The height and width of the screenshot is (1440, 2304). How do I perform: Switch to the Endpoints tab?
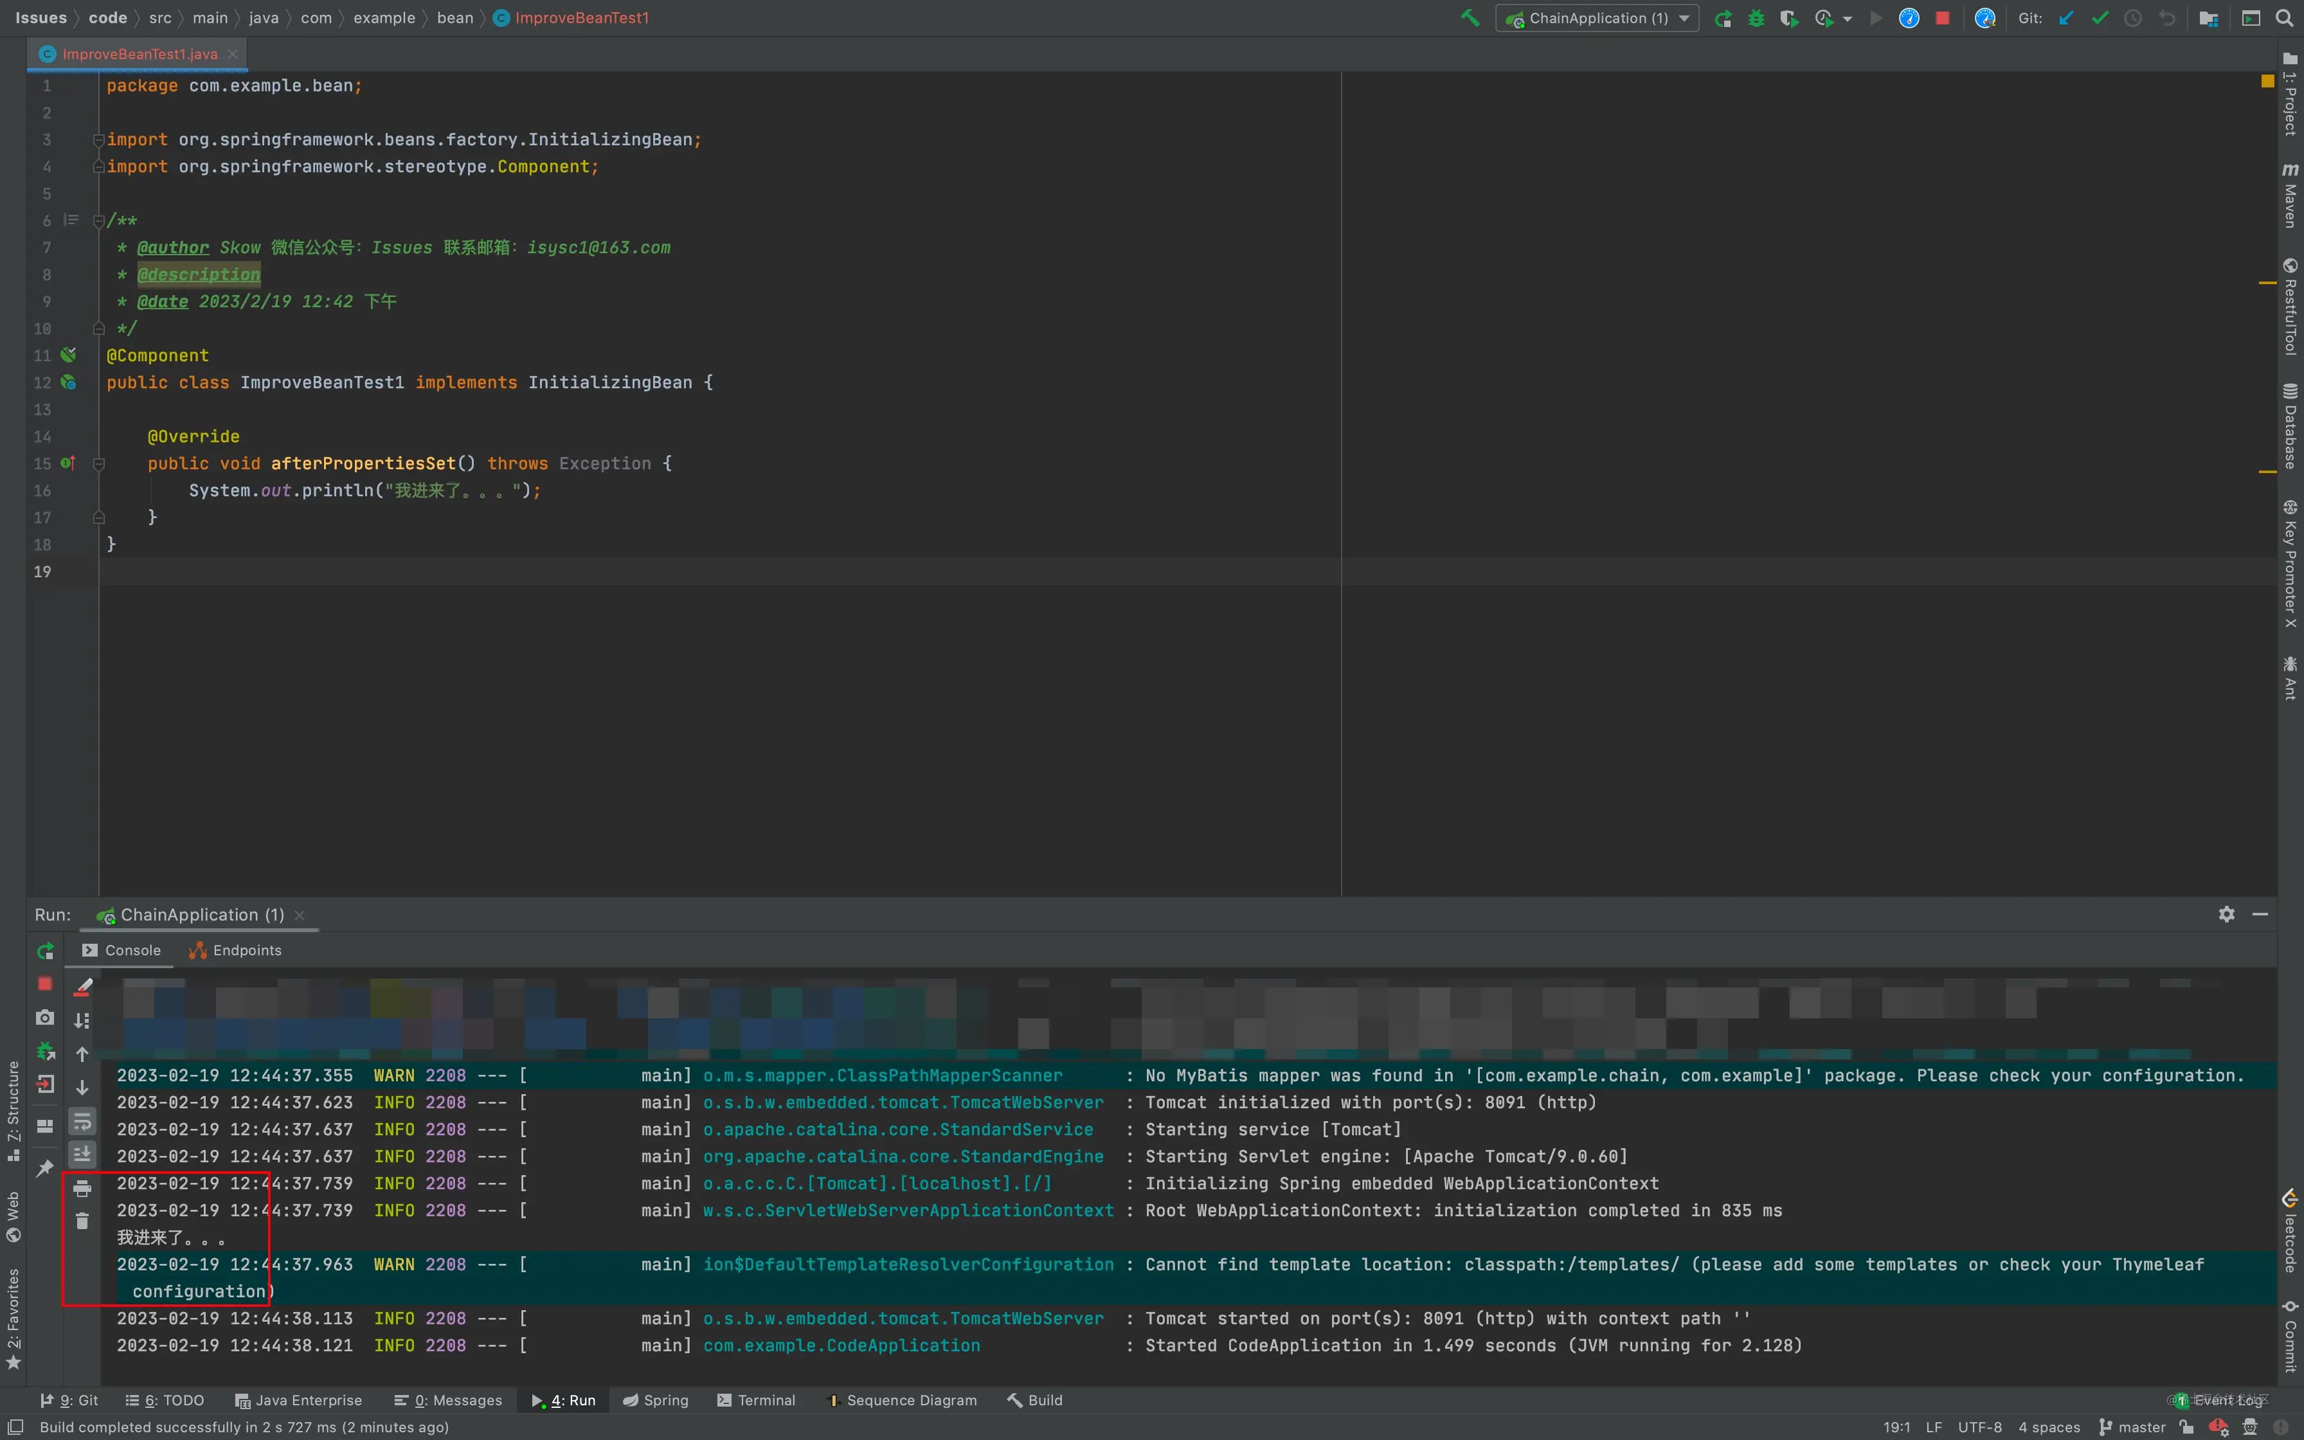235,951
